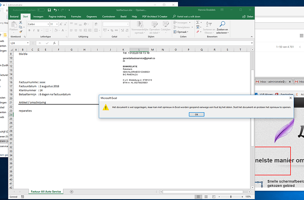Click the zoom slider in the status bar
304x200 pixels.
tap(231, 197)
